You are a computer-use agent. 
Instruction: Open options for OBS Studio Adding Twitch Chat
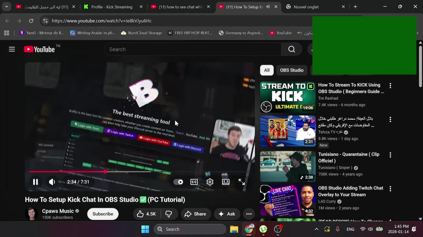click(390, 189)
